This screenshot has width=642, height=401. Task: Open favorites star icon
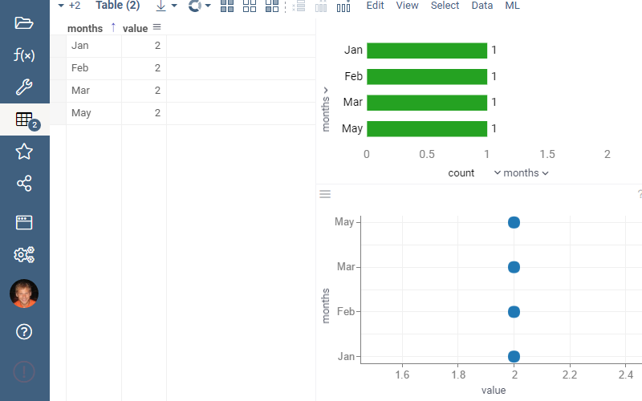pos(24,151)
